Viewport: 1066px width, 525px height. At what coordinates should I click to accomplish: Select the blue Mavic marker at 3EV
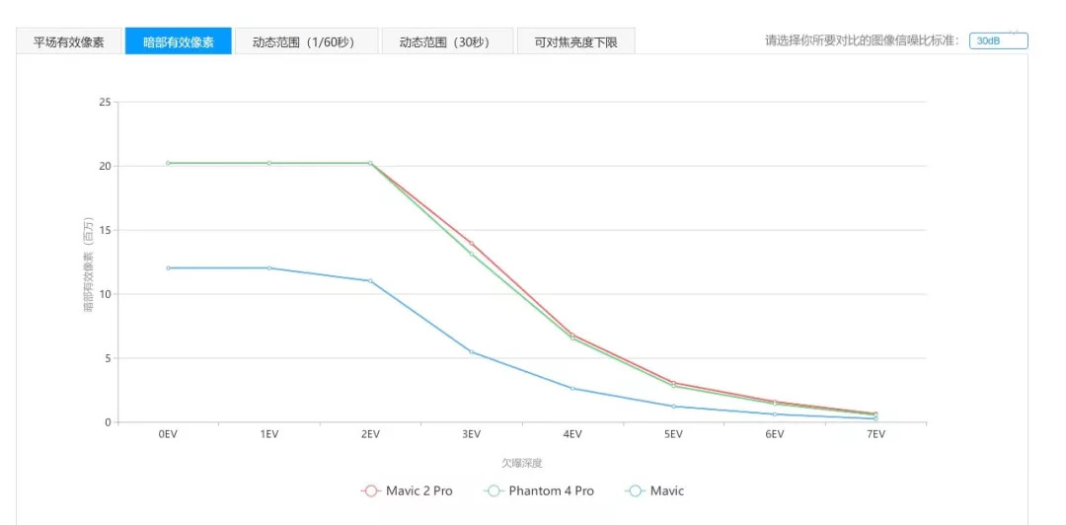[x=471, y=351]
